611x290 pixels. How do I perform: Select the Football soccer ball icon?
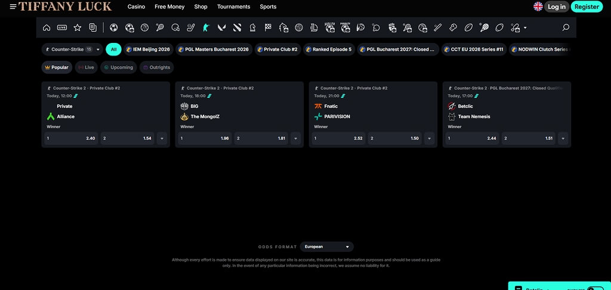(x=113, y=27)
